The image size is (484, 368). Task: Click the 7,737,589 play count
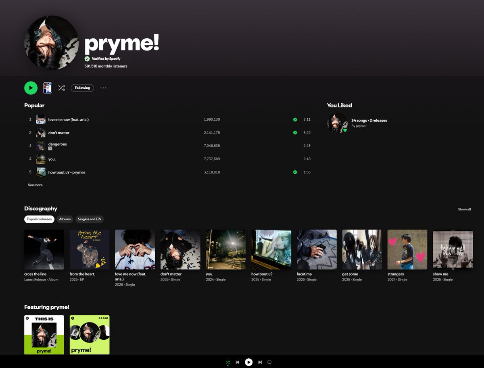coord(212,159)
